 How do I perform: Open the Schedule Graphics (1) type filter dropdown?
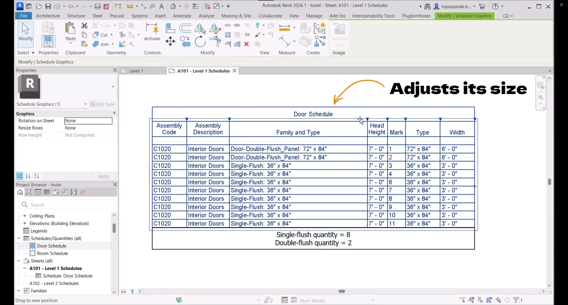click(x=85, y=104)
